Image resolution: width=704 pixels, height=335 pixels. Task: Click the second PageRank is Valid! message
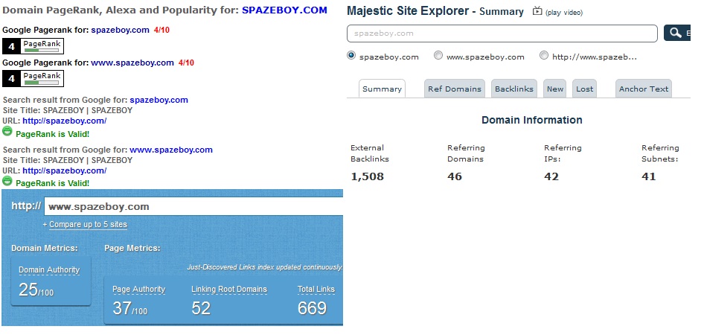(x=53, y=183)
